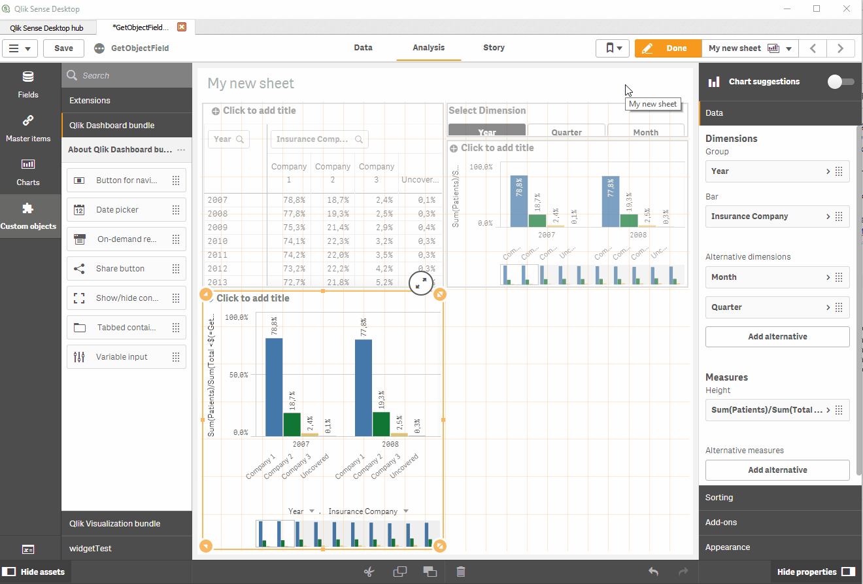Add alternative measure

[777, 470]
